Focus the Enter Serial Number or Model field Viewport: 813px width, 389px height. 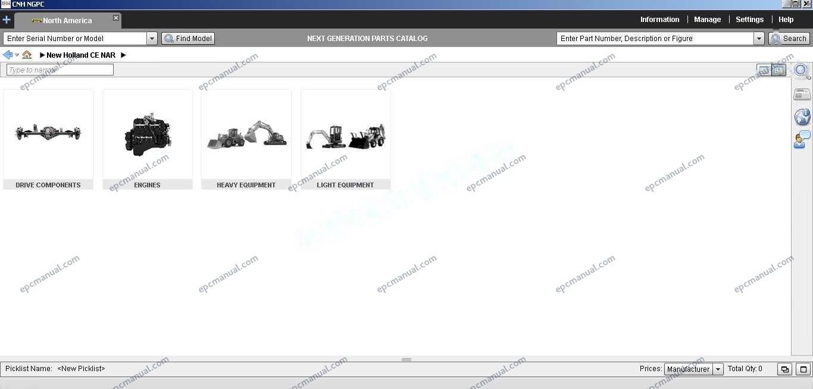click(75, 39)
